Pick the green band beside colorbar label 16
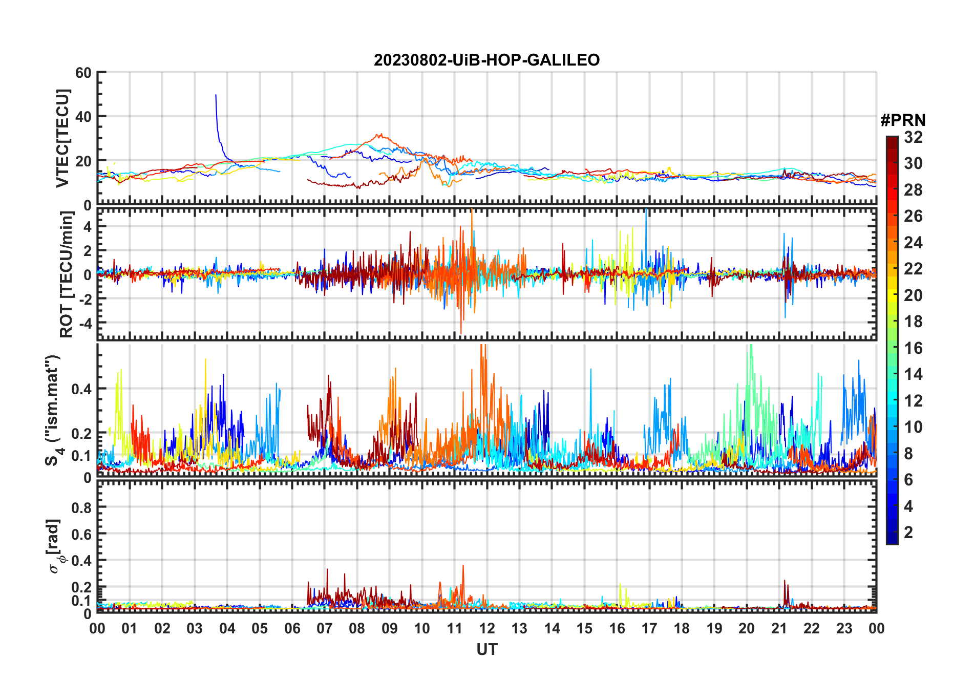Screen dimensions: 974x681 pos(892,348)
